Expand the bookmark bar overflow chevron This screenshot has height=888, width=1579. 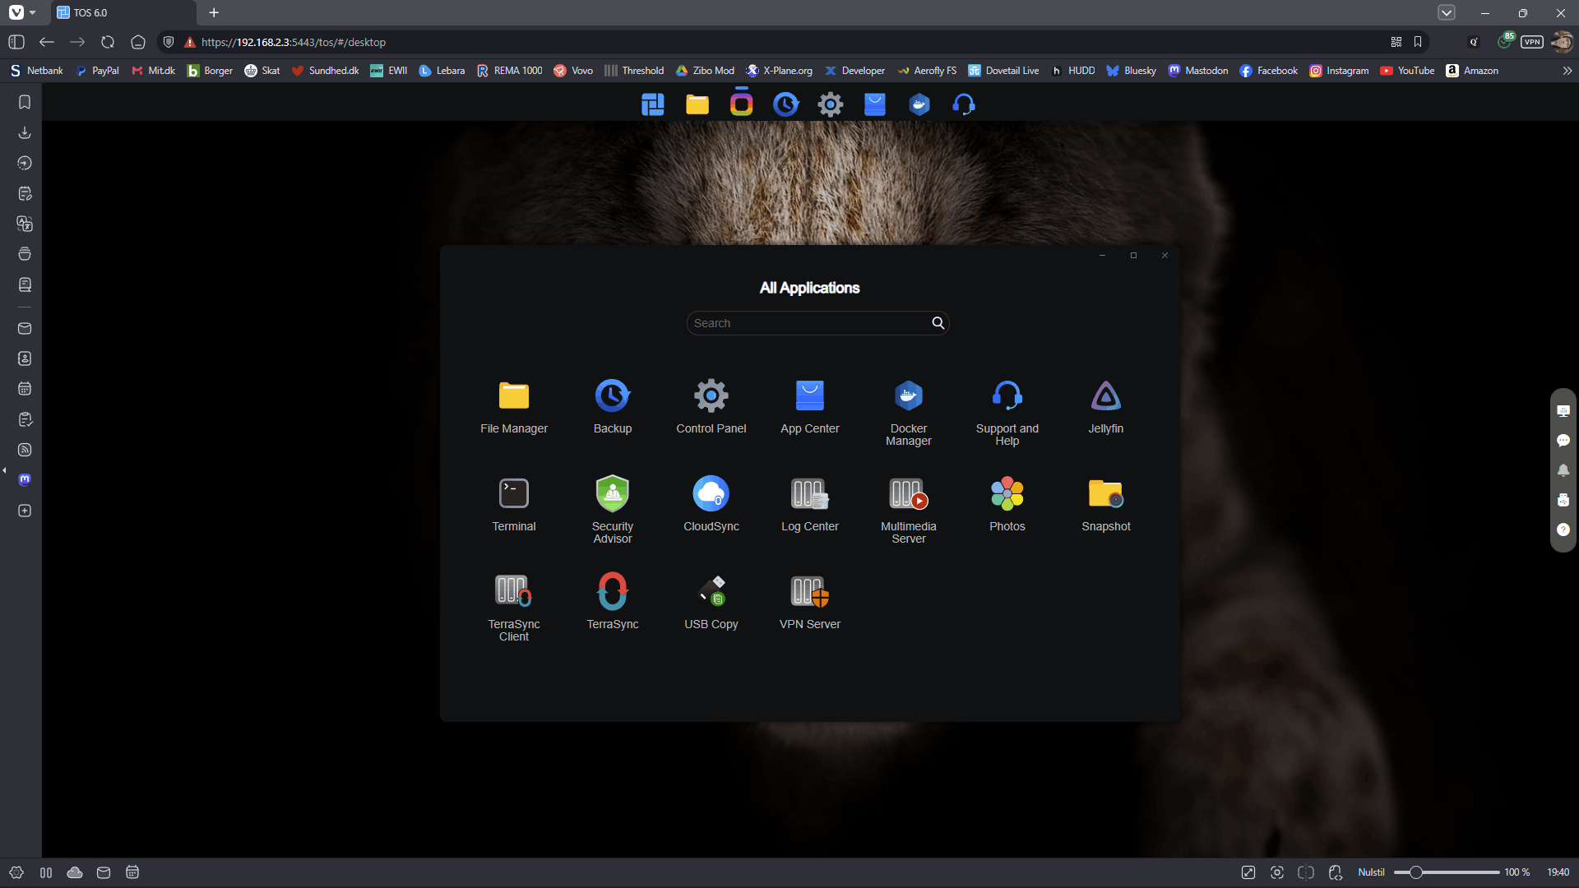[1567, 71]
